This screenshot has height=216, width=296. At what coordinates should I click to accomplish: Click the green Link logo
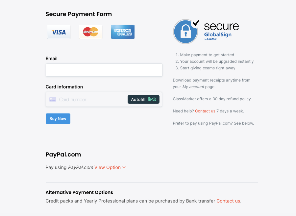pyautogui.click(x=152, y=99)
